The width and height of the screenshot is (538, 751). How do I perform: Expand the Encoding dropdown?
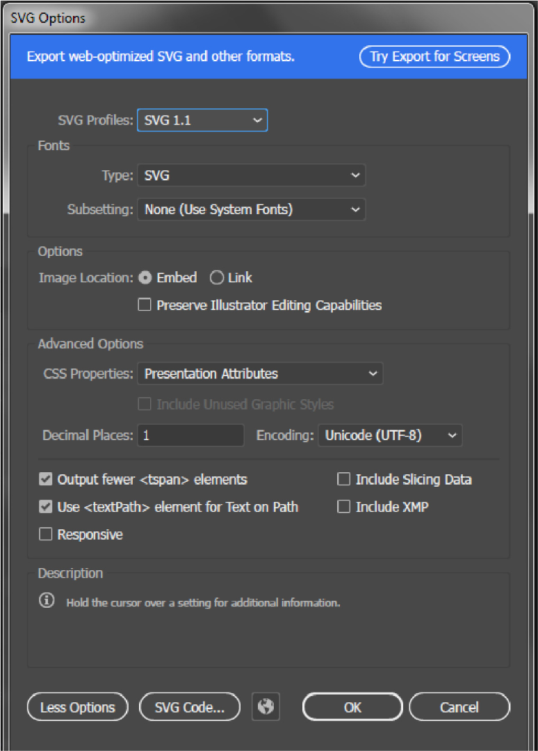coord(390,435)
